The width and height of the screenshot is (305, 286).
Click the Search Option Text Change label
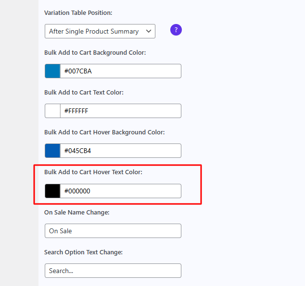pos(83,252)
